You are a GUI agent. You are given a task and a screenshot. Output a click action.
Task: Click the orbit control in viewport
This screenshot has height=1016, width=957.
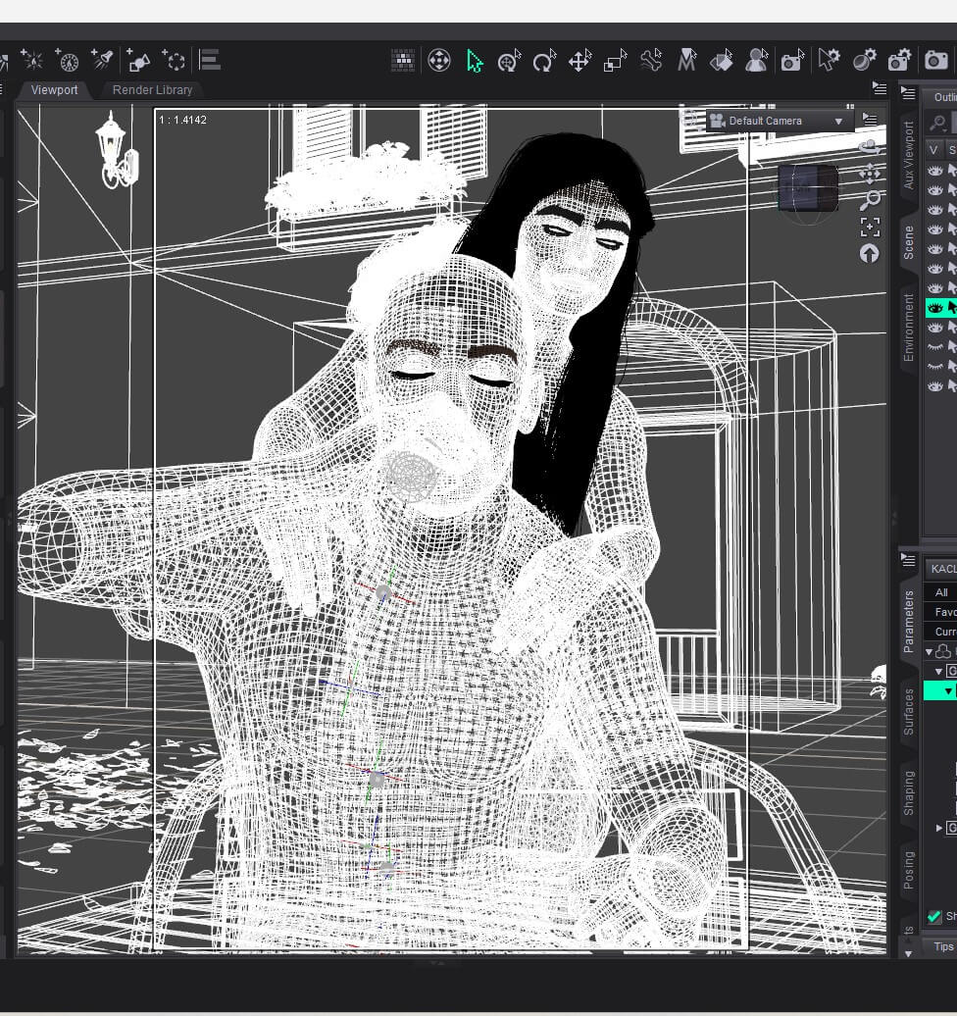pyautogui.click(x=870, y=146)
